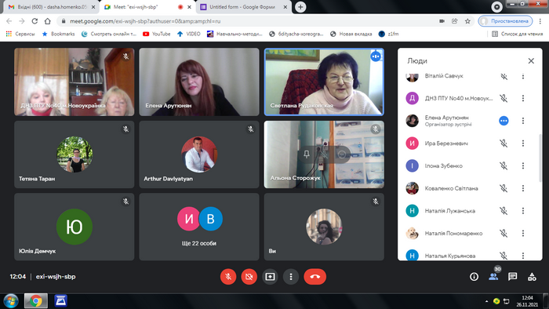Click the address bar URL field
The image size is (549, 309).
click(x=245, y=21)
